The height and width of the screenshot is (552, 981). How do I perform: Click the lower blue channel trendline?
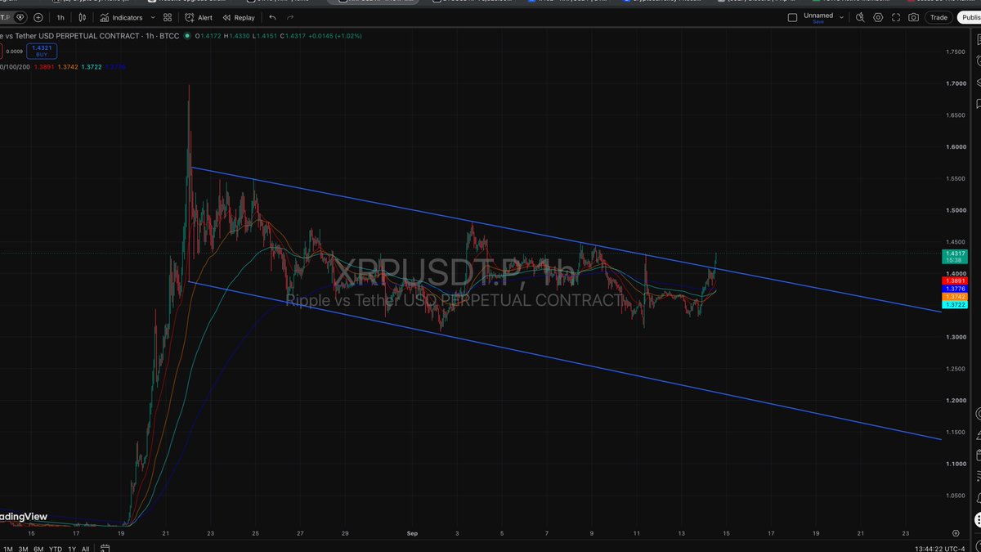pos(564,360)
